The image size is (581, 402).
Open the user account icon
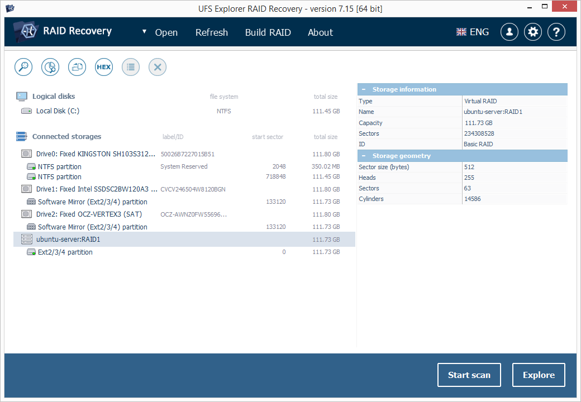click(x=509, y=32)
